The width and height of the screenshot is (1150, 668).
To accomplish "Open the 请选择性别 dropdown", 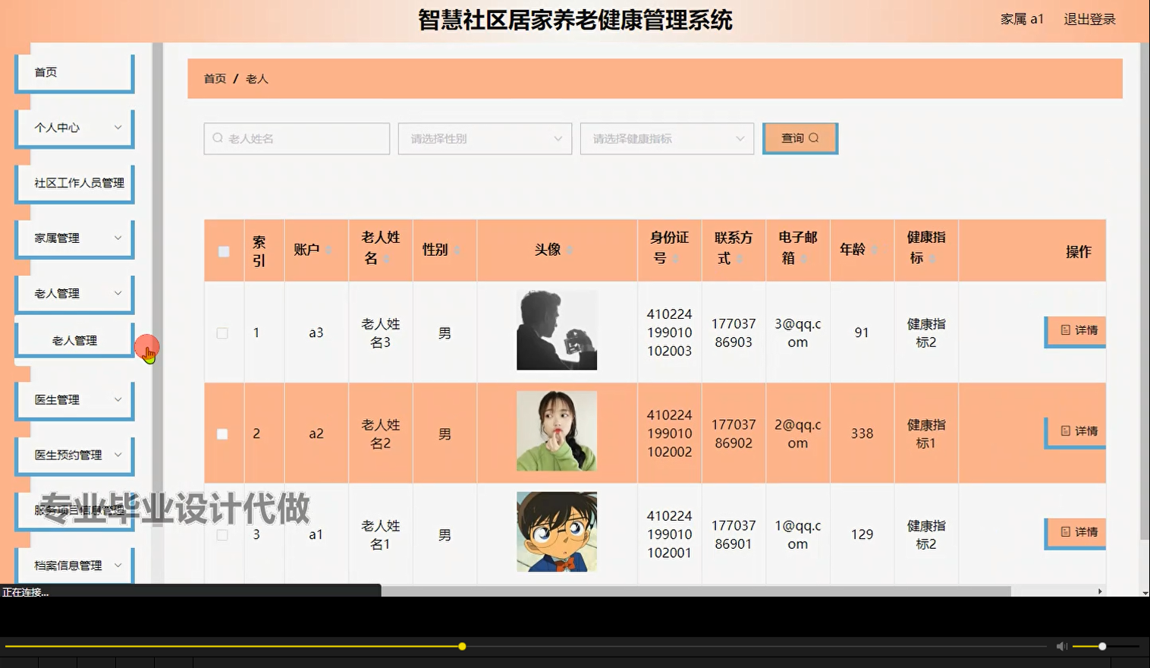I will (x=484, y=138).
